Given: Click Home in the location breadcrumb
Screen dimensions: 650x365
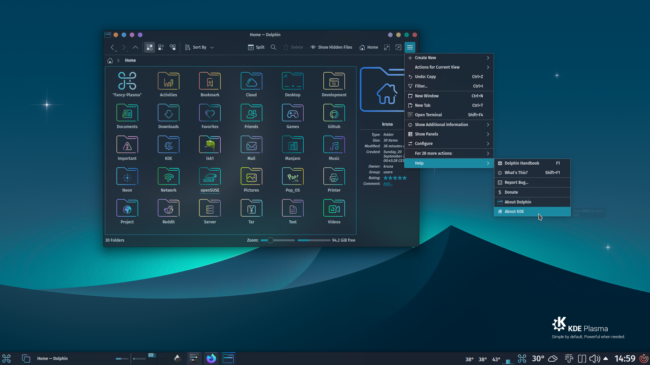Looking at the screenshot, I should (130, 60).
